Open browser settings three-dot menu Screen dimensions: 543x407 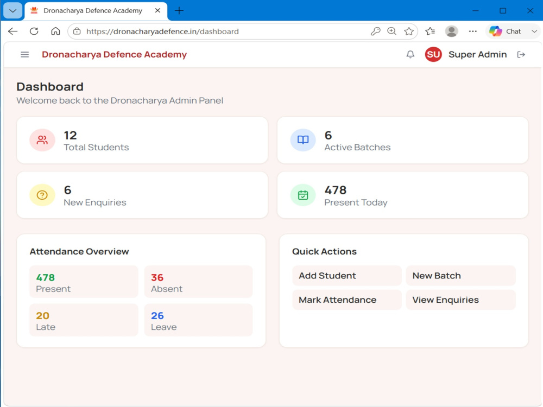473,31
